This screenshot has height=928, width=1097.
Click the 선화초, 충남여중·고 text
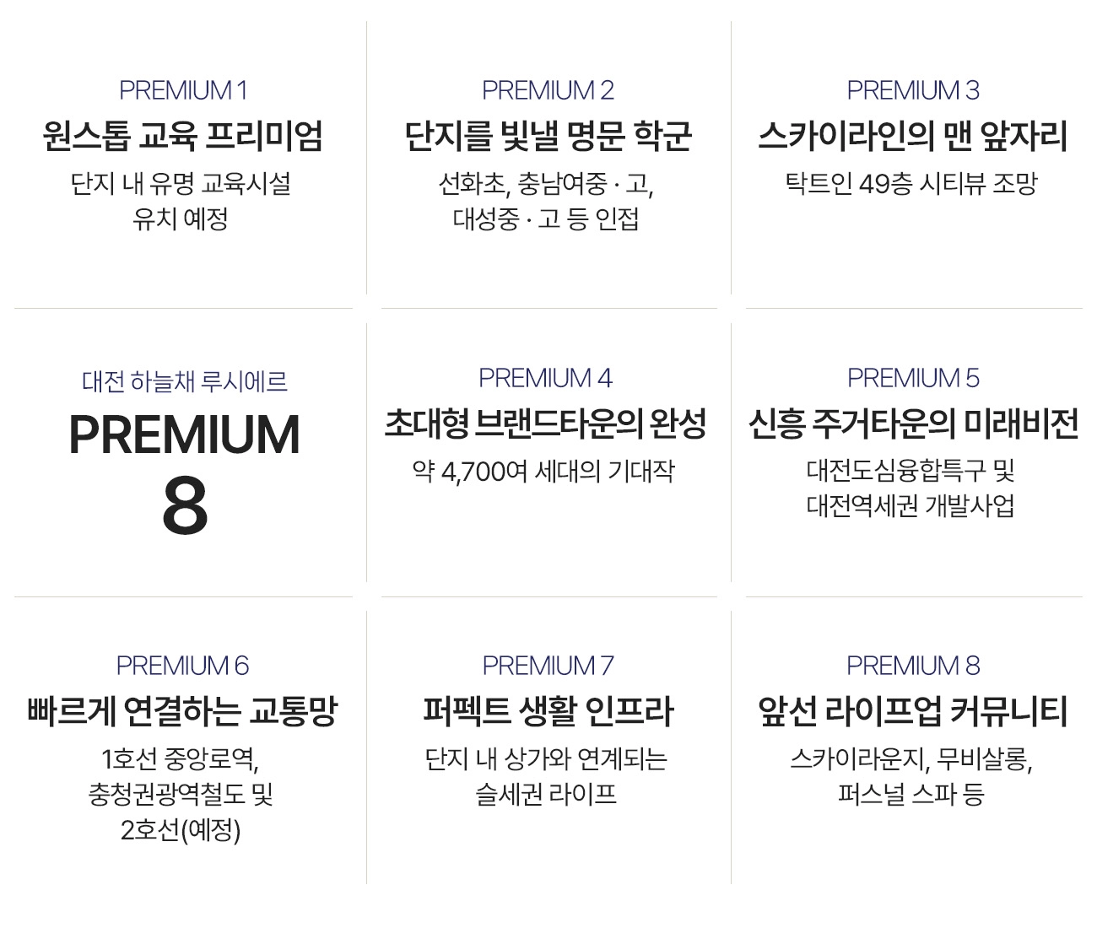[547, 183]
